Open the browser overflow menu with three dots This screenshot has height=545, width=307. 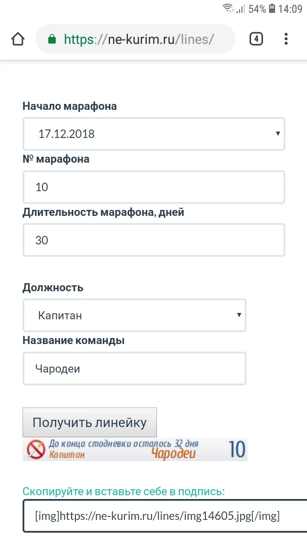click(286, 38)
